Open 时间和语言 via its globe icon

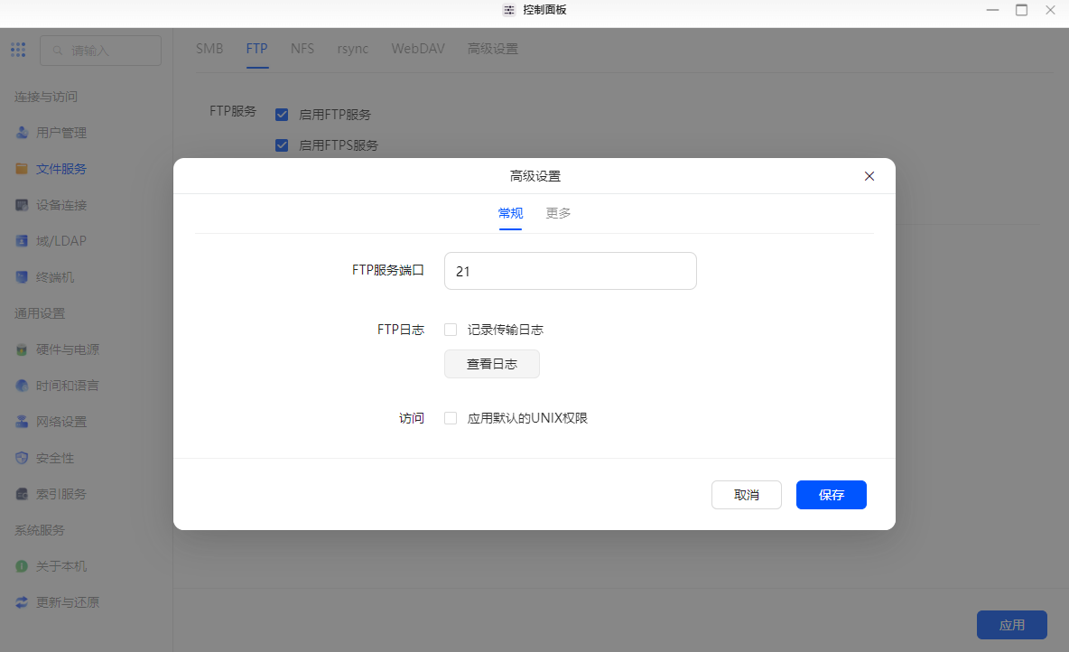point(22,386)
